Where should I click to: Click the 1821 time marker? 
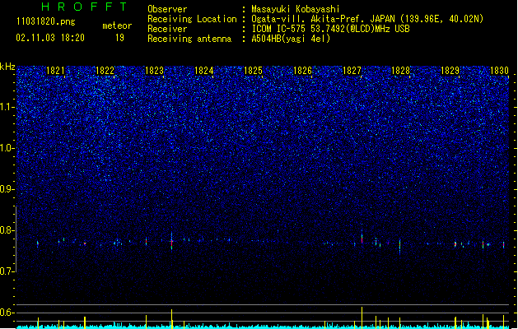55,71
